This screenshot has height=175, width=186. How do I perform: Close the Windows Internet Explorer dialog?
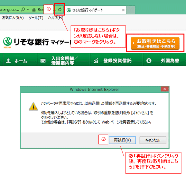(x=164, y=89)
